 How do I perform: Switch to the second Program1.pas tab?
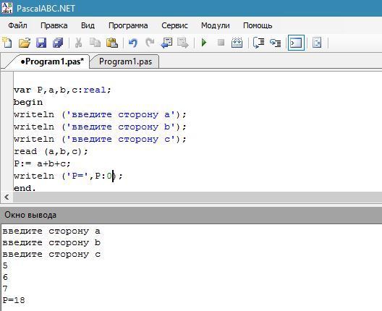pos(125,61)
